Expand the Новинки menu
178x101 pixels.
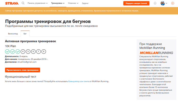click(73, 3)
